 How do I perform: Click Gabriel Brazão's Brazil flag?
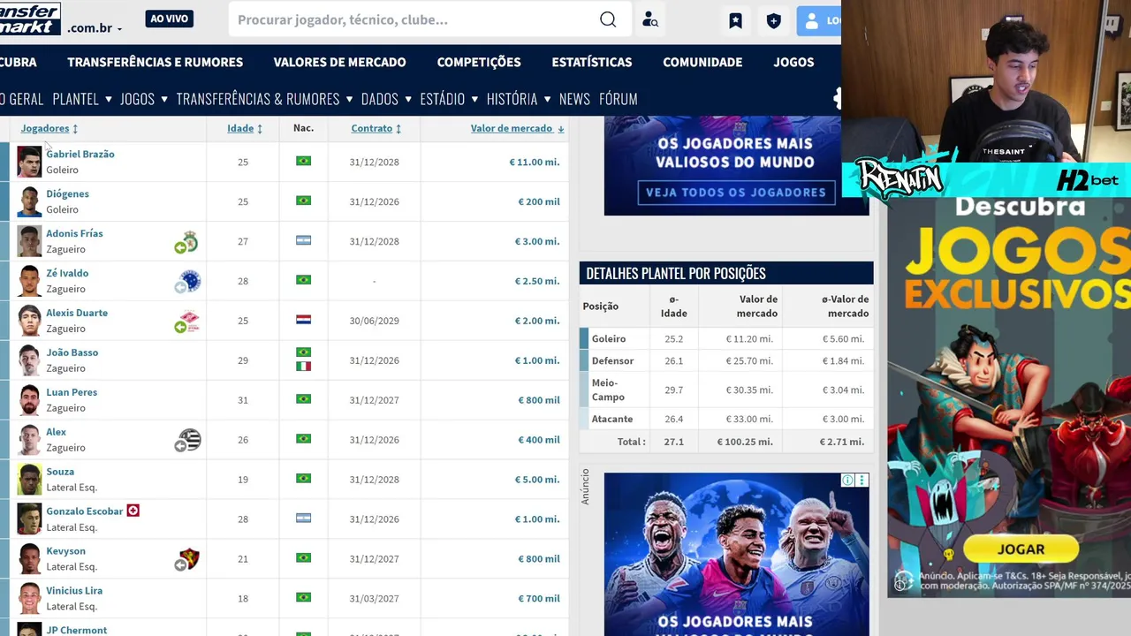coord(303,162)
